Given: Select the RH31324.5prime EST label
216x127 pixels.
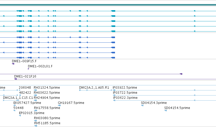Looking at the screenshot, I should coord(47,88).
